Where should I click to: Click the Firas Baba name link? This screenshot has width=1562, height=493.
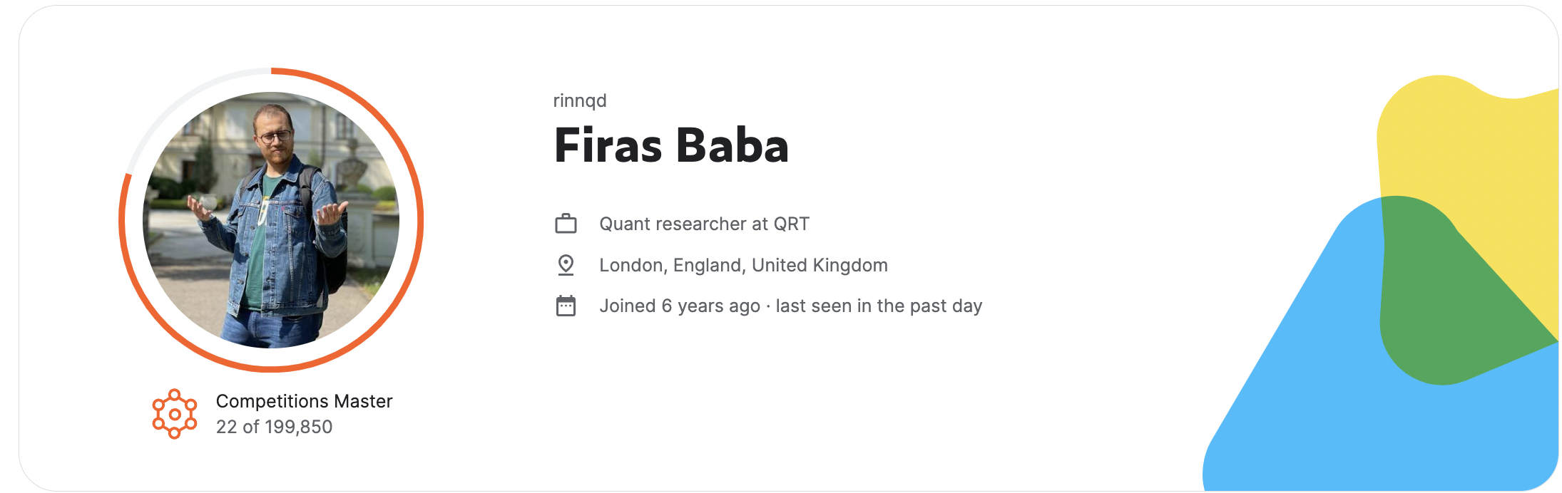pos(671,147)
